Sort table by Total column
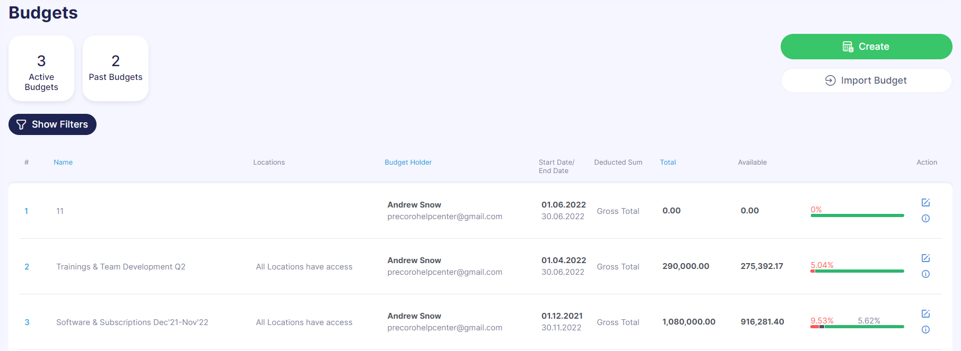 click(668, 163)
